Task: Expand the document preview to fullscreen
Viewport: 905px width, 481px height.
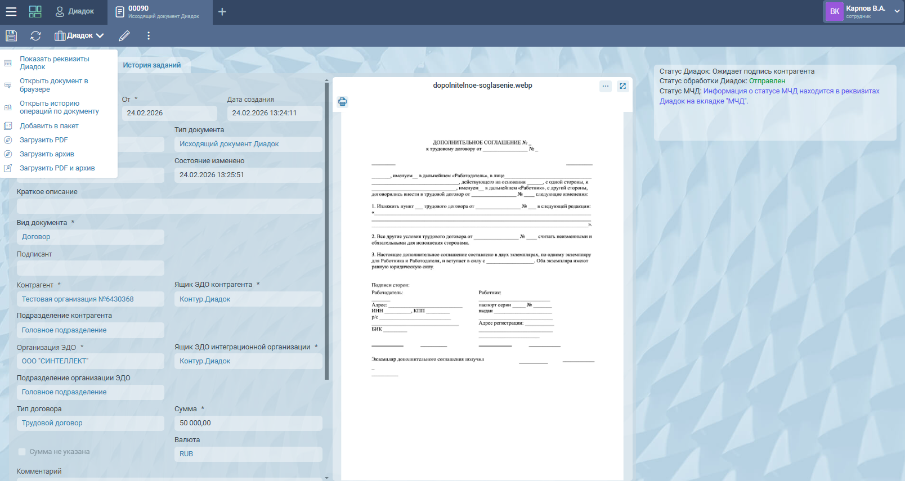Action: tap(622, 86)
